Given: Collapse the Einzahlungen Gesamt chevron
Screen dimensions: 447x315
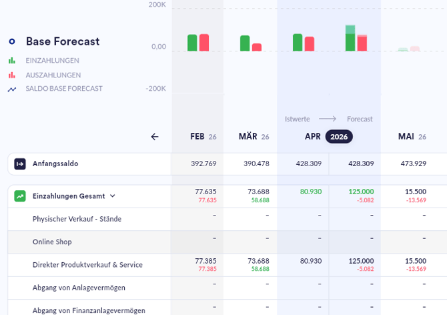Looking at the screenshot, I should [113, 196].
